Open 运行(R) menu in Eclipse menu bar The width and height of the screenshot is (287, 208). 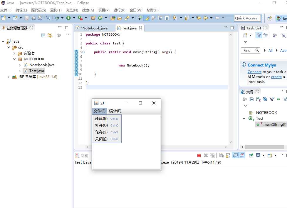click(119, 10)
